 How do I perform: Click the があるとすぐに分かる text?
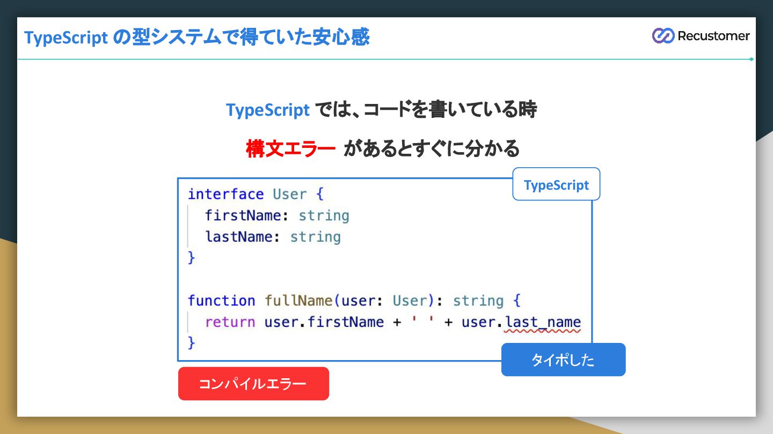tap(432, 148)
